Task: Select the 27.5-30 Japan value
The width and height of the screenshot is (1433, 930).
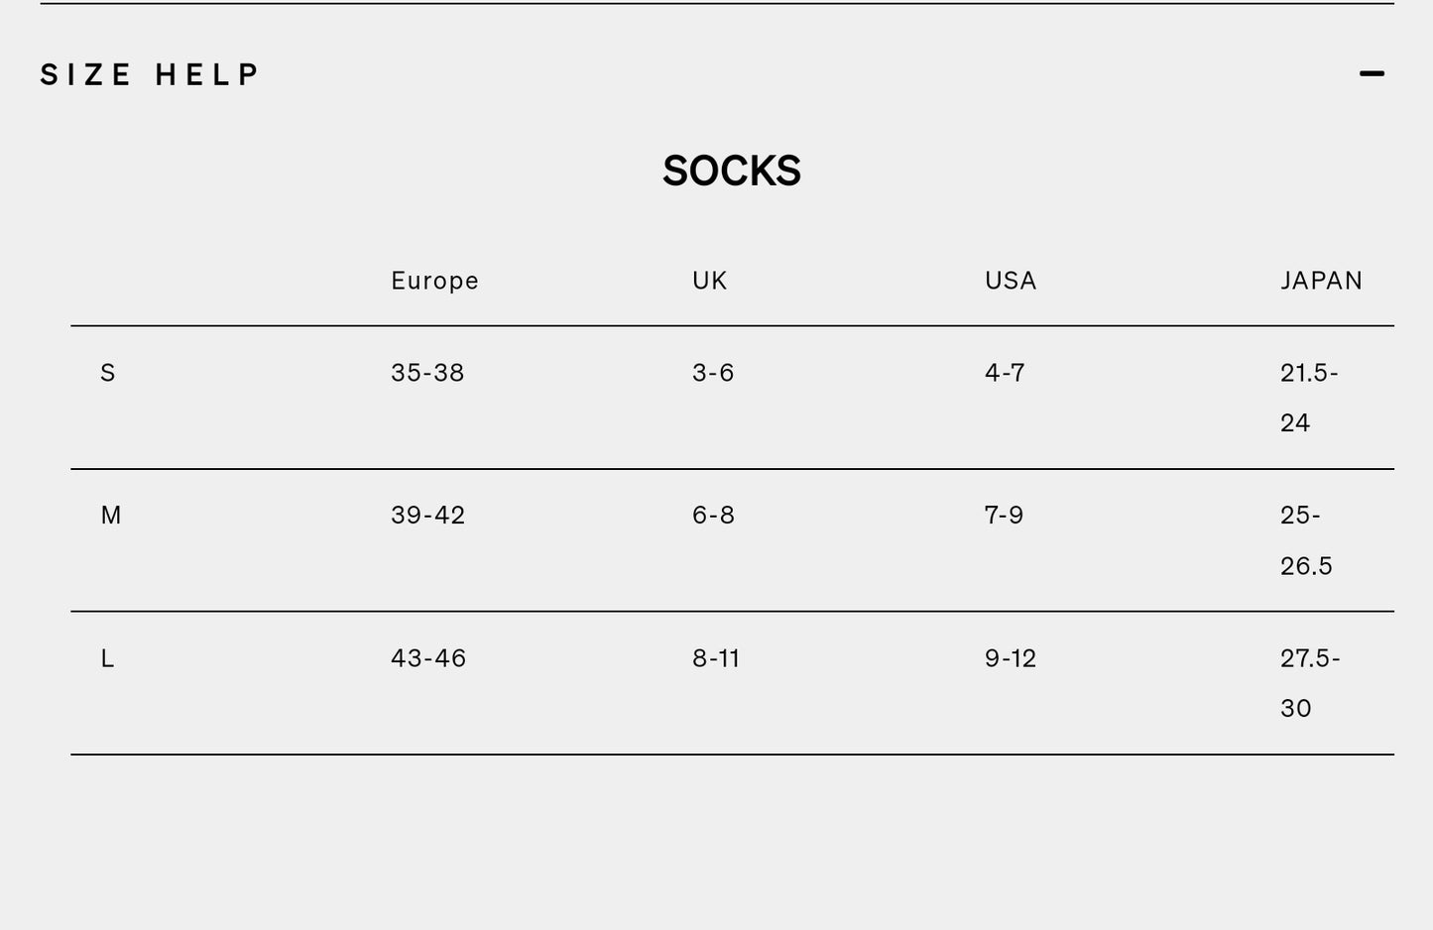Action: click(1309, 682)
